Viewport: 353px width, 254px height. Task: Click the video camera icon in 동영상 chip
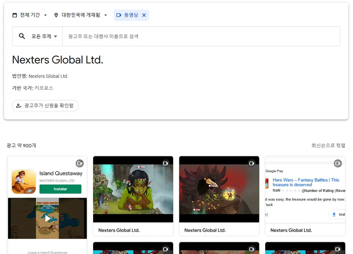(119, 15)
